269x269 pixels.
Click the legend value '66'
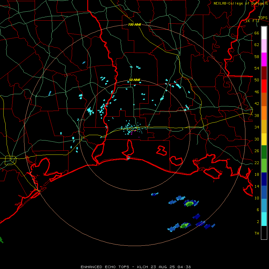257,33
